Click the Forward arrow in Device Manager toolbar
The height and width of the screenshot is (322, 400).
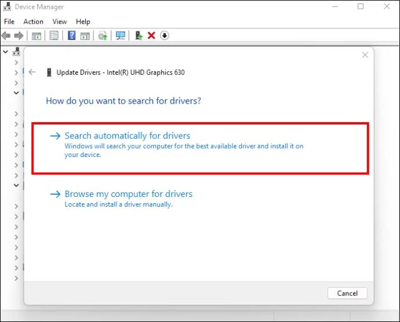tap(19, 36)
